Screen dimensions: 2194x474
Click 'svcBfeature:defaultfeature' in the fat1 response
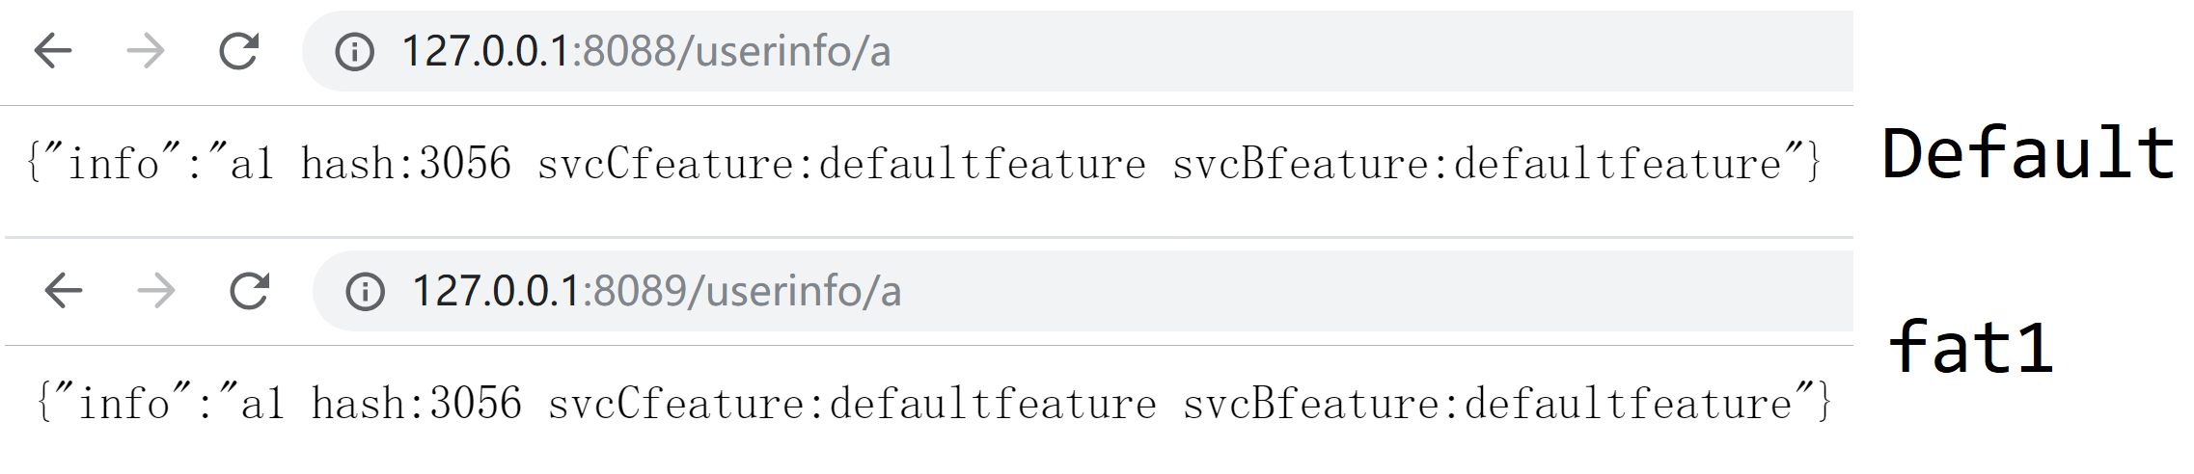(1488, 403)
